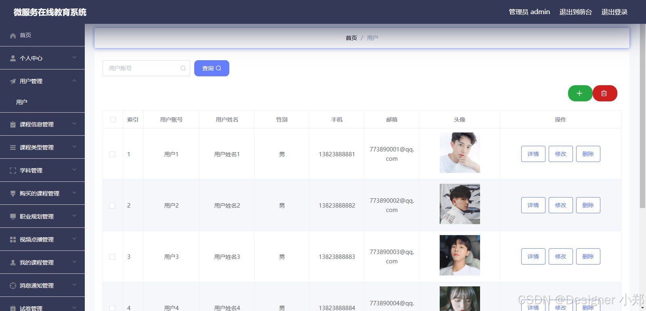This screenshot has height=311, width=646.
Task: Expand the 学科管理 chevron
Action: tap(74, 170)
